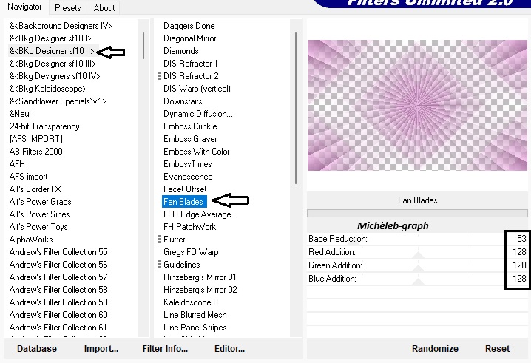Select the Daggers Done filter
Viewport: 531px width, 363px height.
(189, 26)
